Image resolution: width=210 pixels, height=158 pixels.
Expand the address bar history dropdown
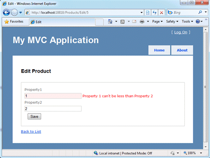(141, 12)
